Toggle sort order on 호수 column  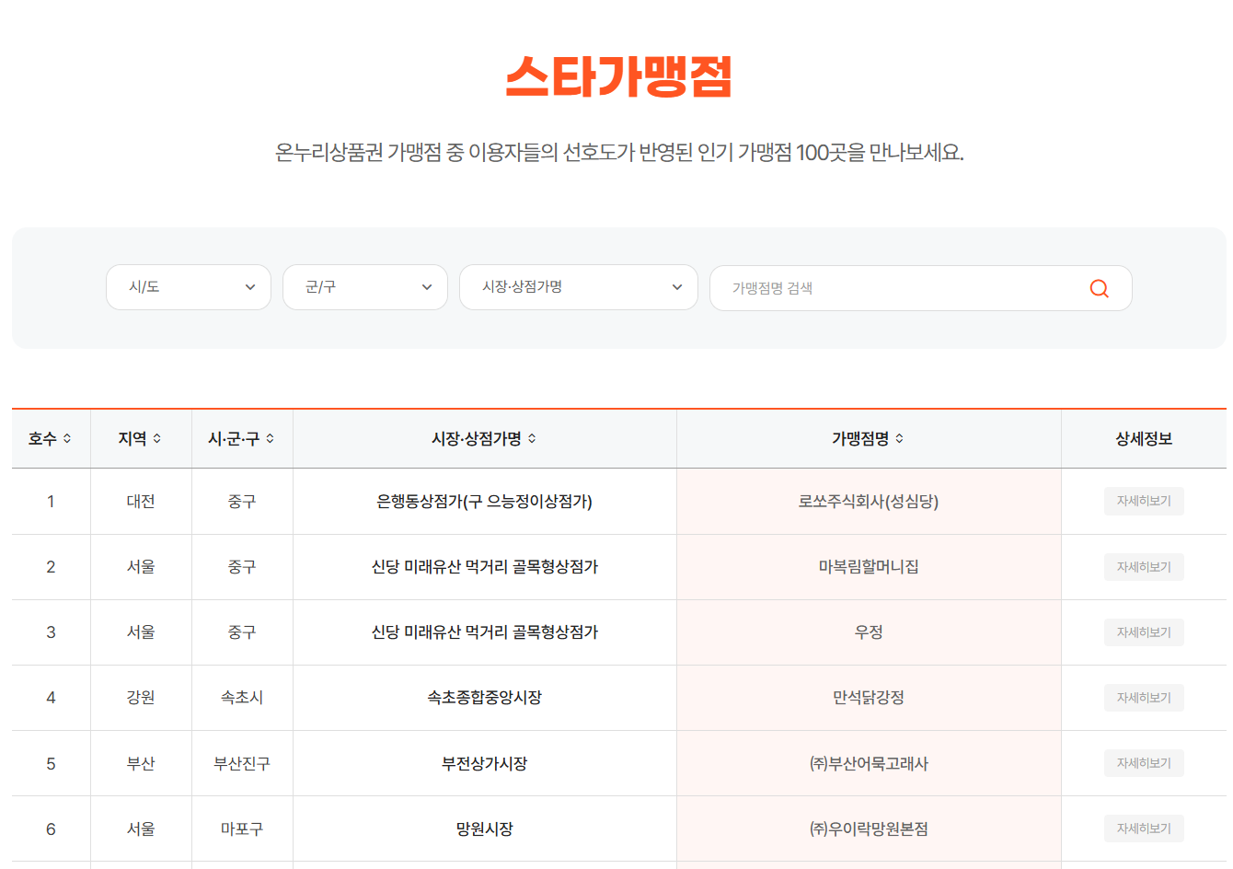click(65, 439)
